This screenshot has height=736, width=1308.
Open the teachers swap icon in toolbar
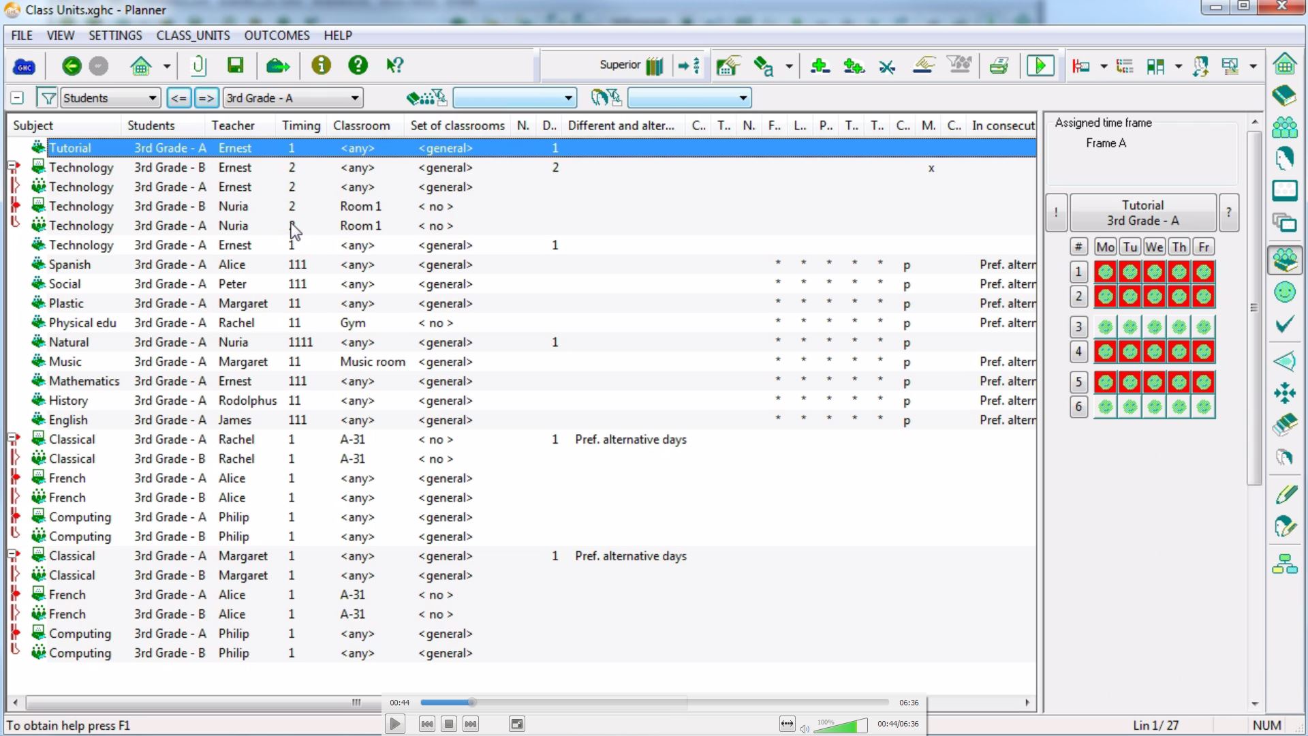click(1200, 66)
